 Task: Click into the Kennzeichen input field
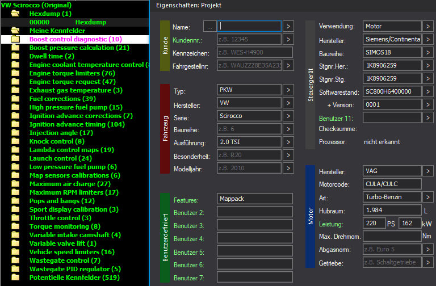255,52
